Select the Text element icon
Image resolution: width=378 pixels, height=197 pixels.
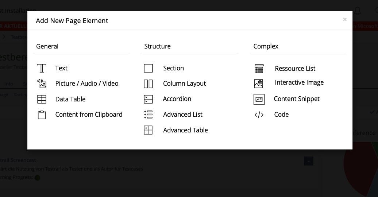pos(42,68)
